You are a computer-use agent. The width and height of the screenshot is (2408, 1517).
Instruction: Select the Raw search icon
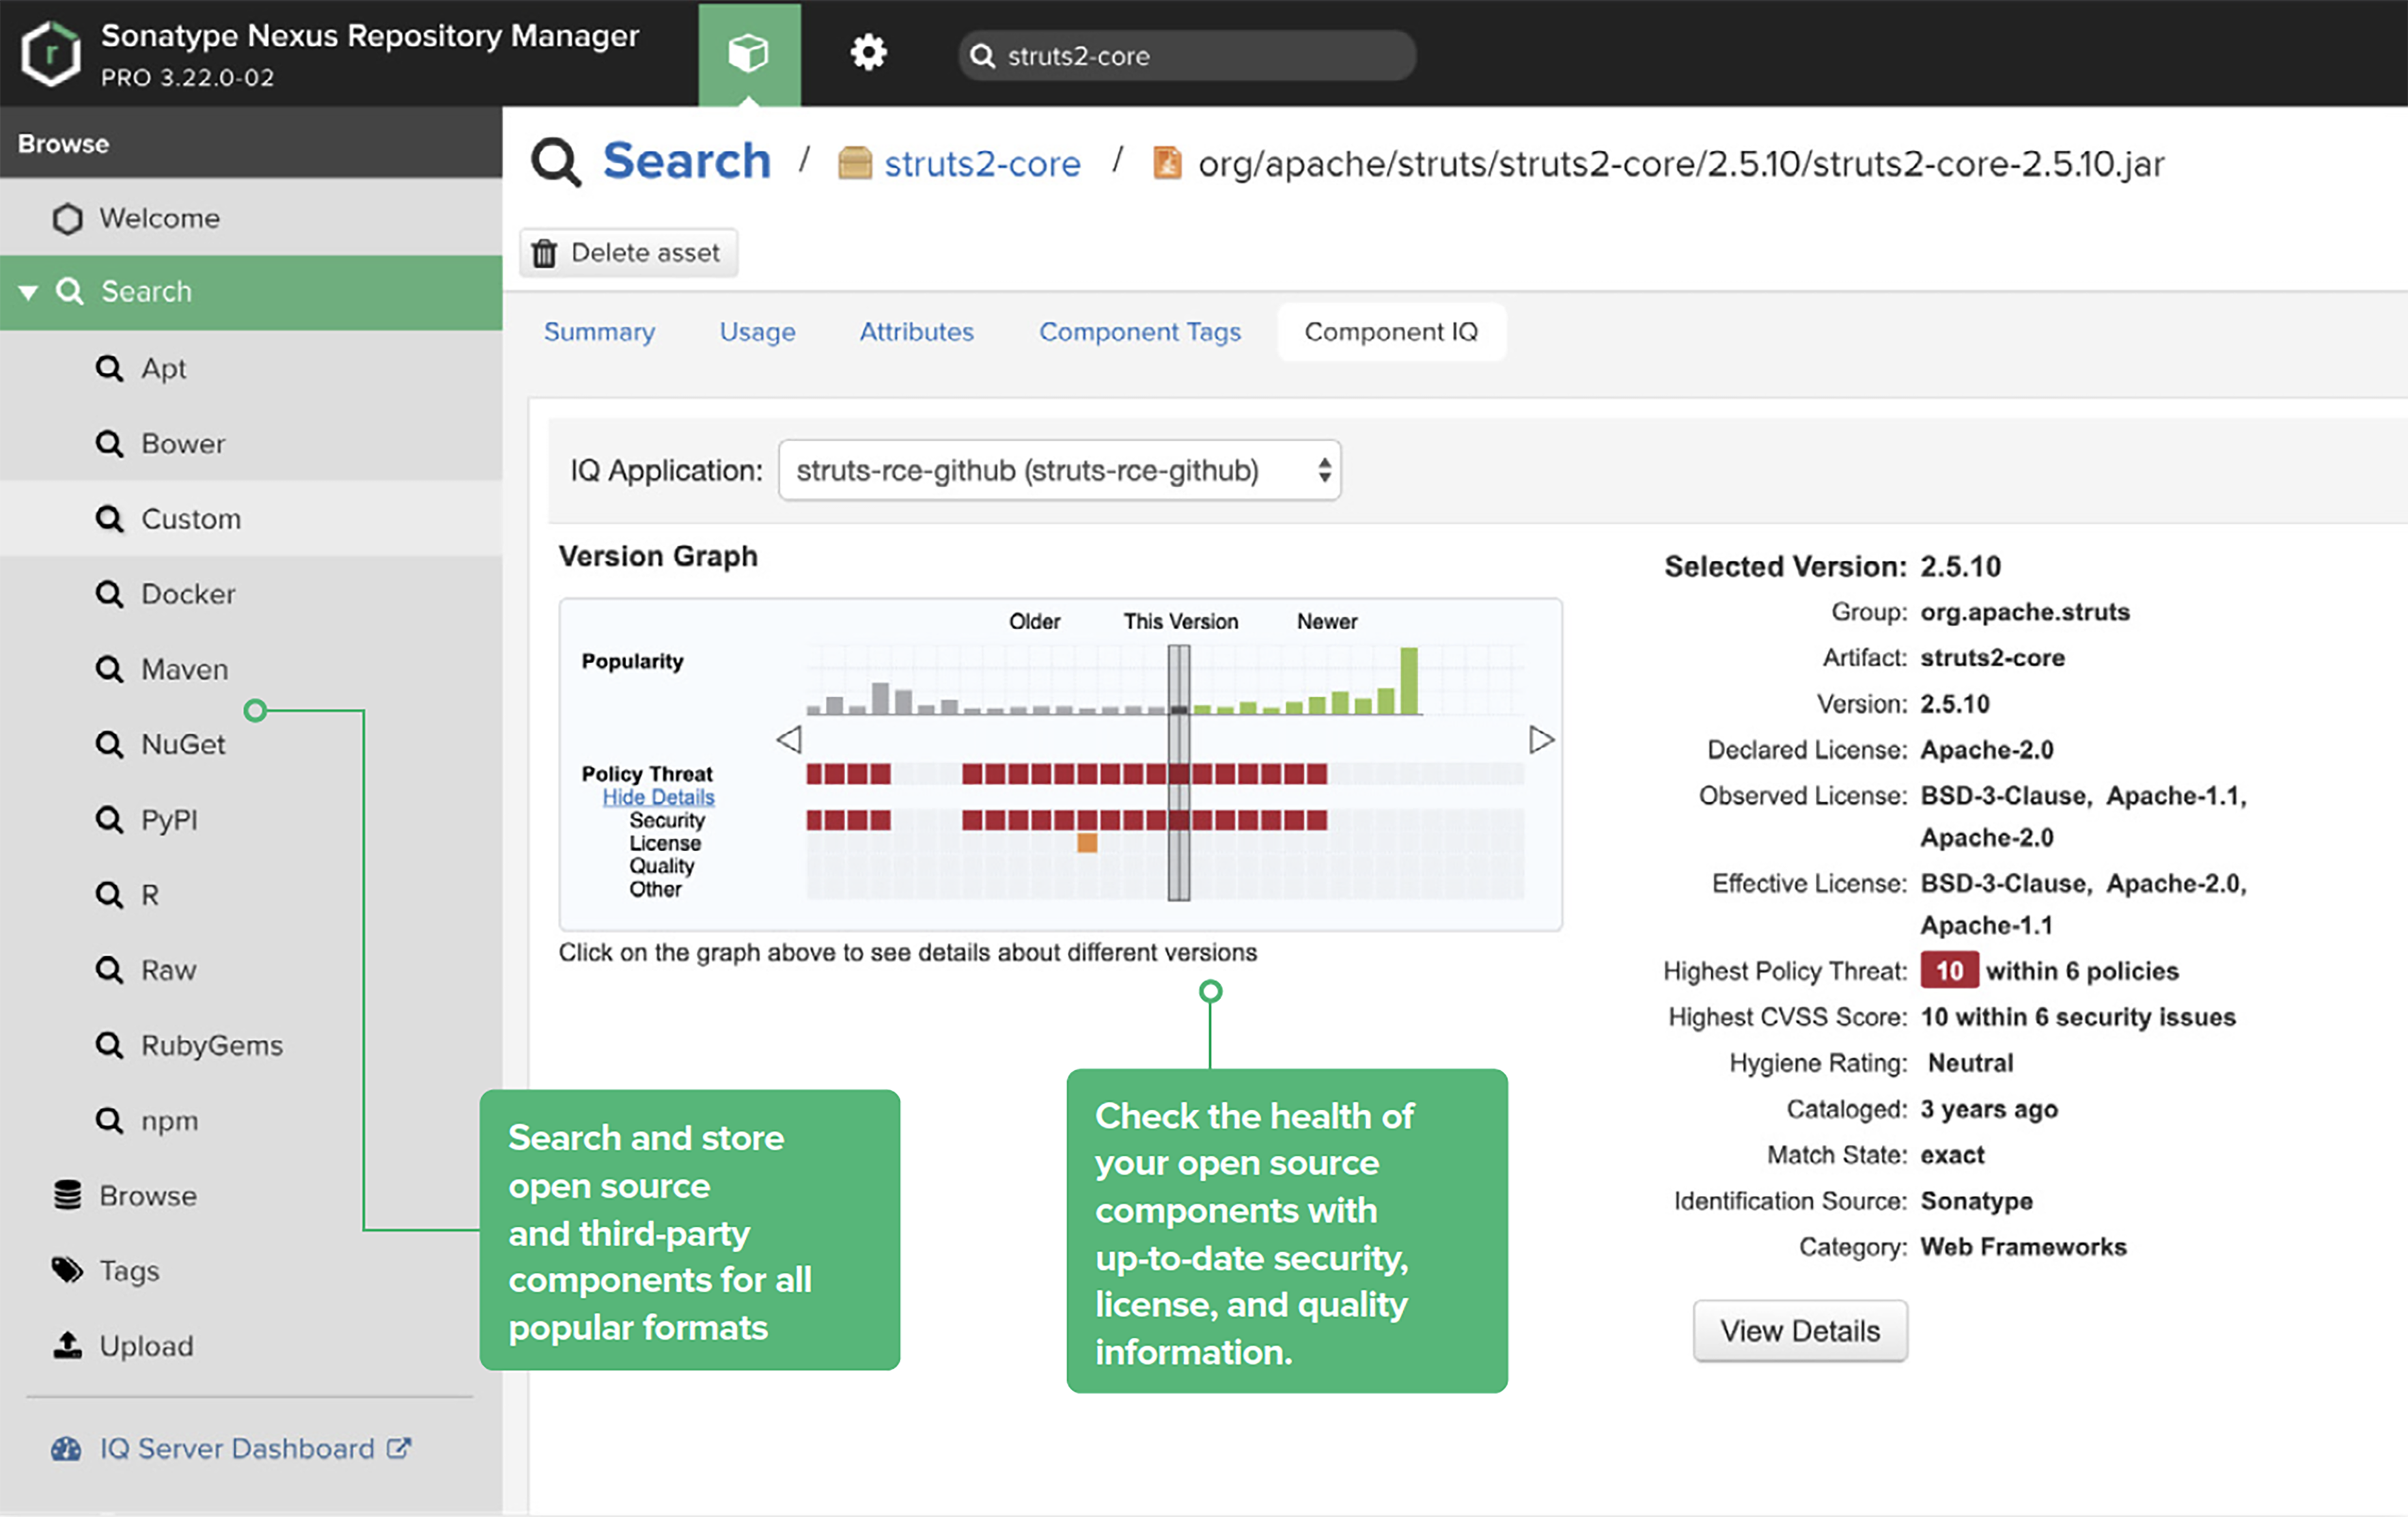click(109, 970)
